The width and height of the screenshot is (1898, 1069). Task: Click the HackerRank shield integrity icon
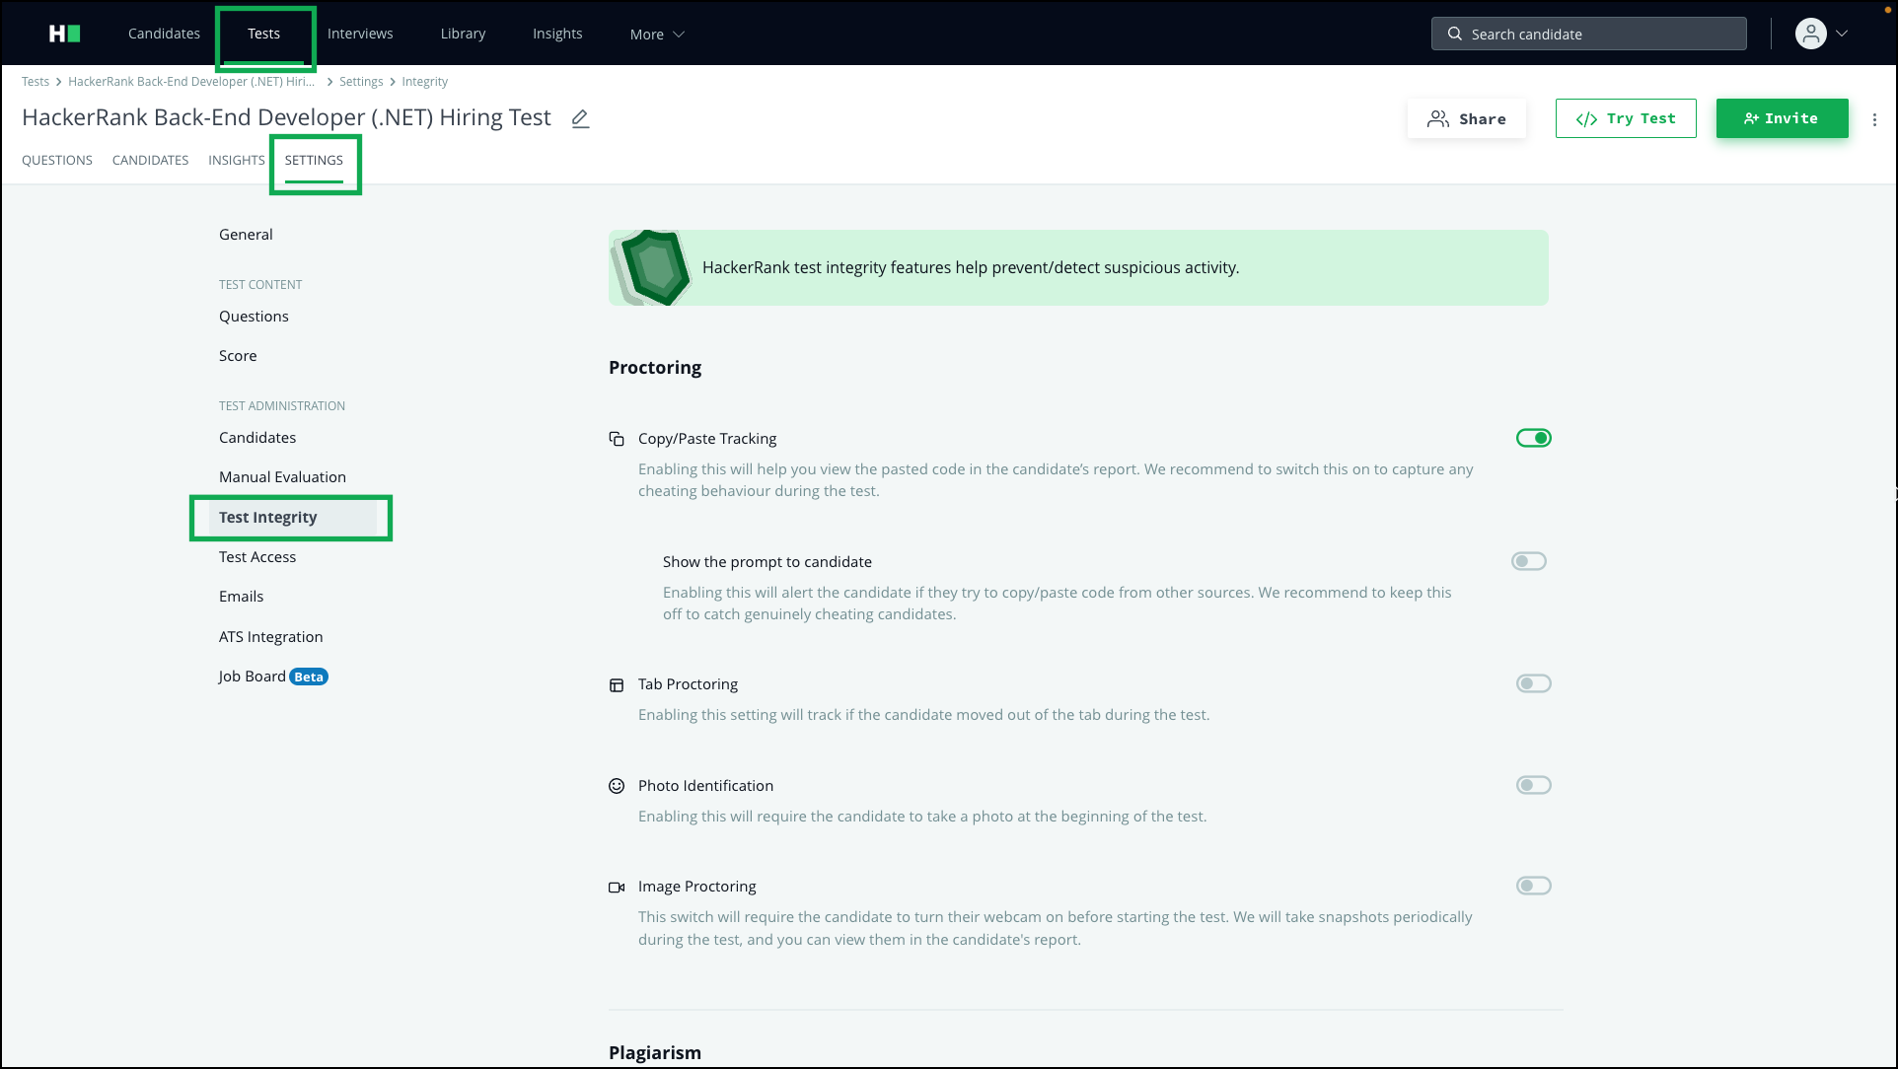(x=652, y=266)
